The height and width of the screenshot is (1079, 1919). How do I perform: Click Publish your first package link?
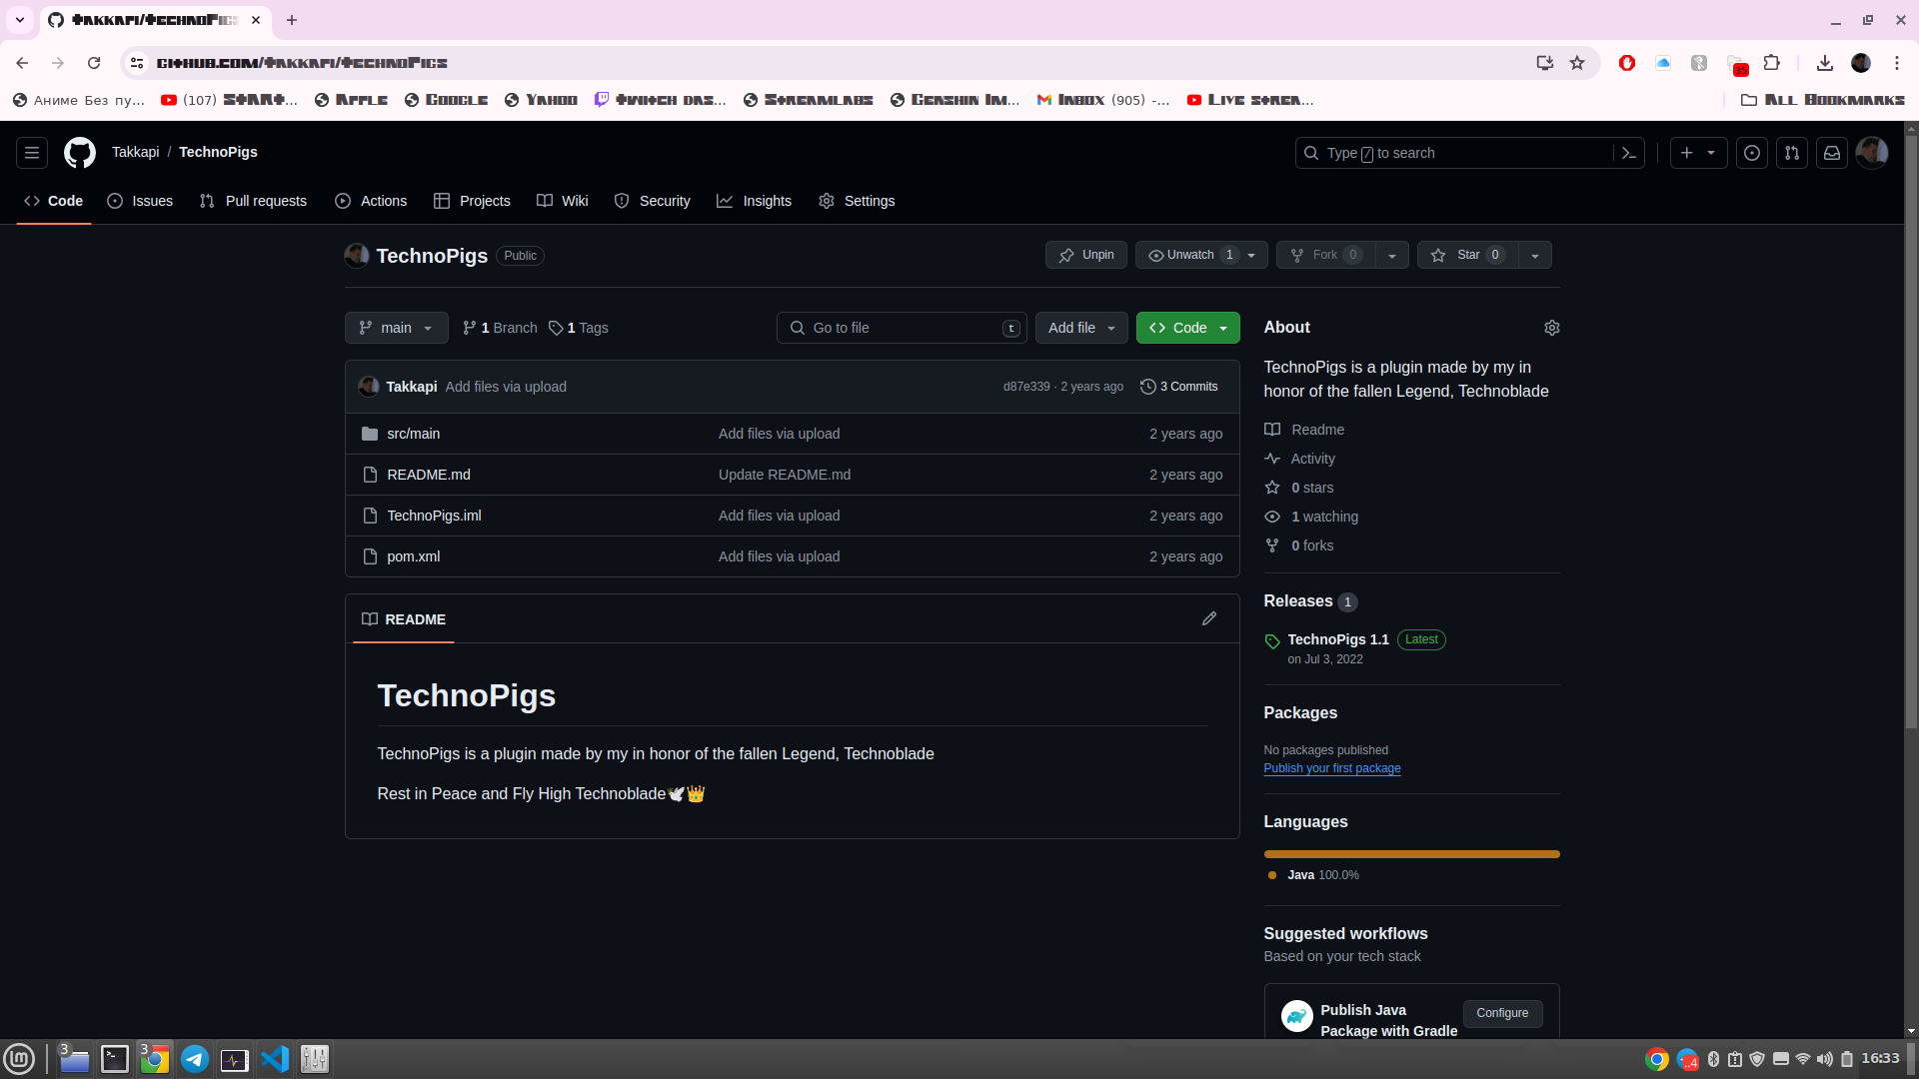click(x=1331, y=768)
